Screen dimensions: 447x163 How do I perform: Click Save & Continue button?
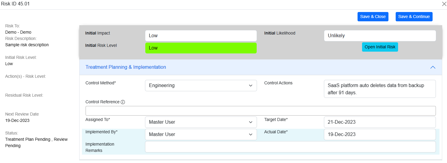[x=414, y=17]
